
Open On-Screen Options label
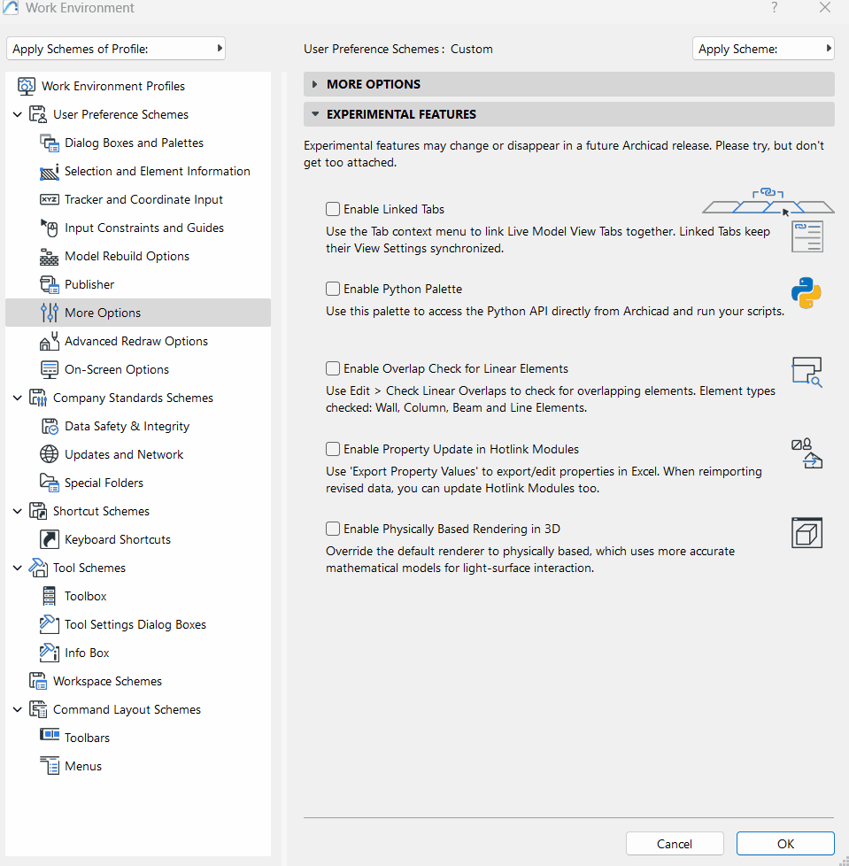click(x=117, y=369)
